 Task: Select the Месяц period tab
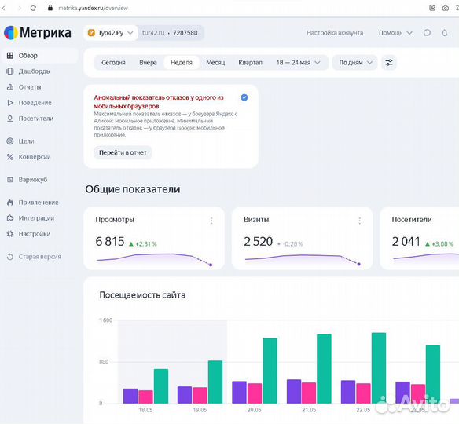(x=215, y=63)
